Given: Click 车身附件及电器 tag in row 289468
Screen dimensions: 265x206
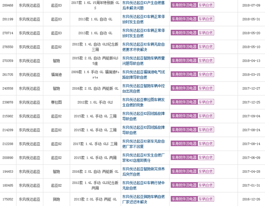Looking at the screenshot, I should [x=184, y=5].
